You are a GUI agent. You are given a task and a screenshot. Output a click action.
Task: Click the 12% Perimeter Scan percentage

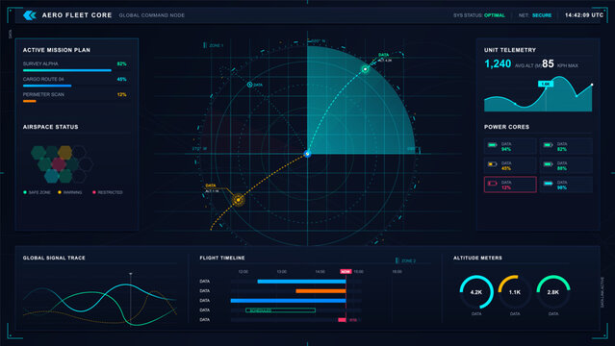(121, 94)
